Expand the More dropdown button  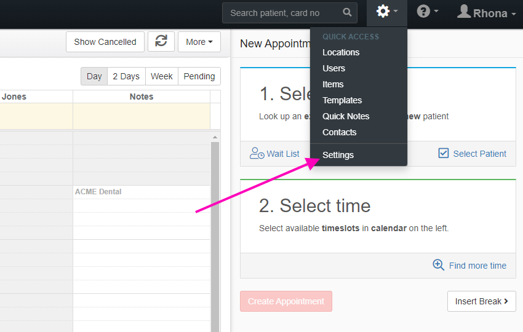tap(199, 42)
